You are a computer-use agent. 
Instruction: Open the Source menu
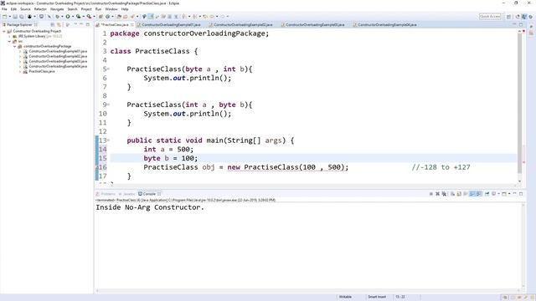pos(25,9)
